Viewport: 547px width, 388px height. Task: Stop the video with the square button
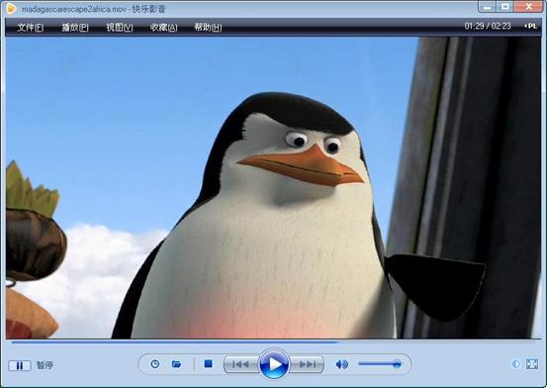[x=209, y=364]
